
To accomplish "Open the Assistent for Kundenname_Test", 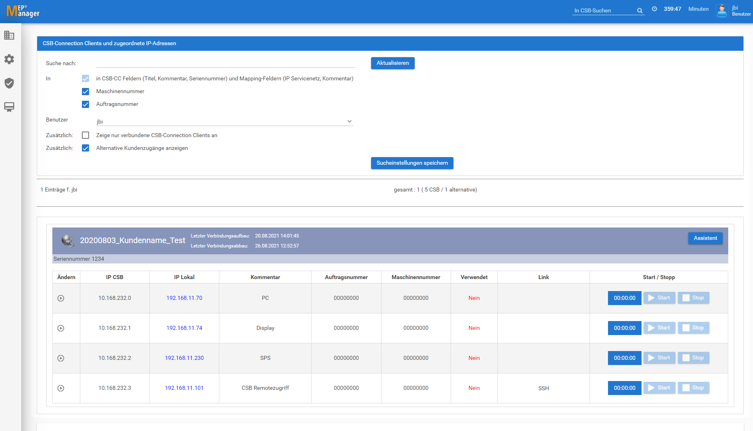I will [705, 238].
